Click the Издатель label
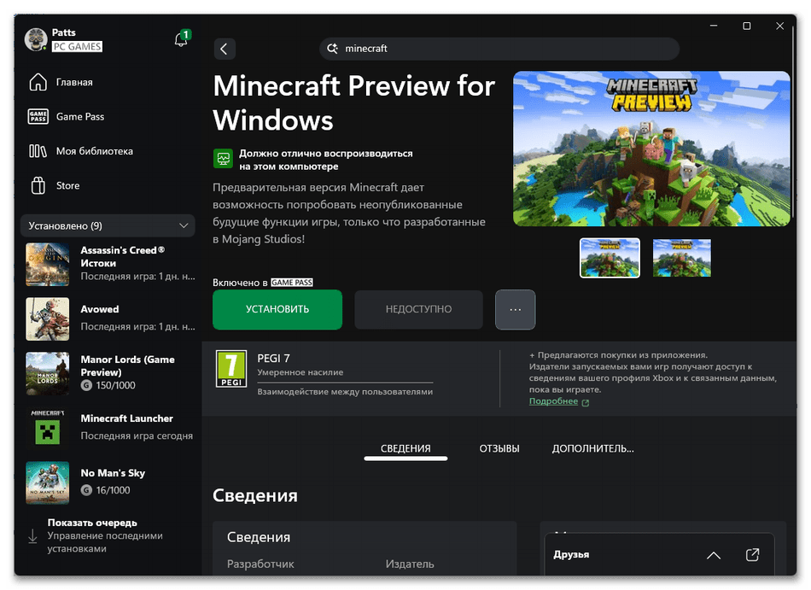This screenshot has width=811, height=590. click(410, 564)
